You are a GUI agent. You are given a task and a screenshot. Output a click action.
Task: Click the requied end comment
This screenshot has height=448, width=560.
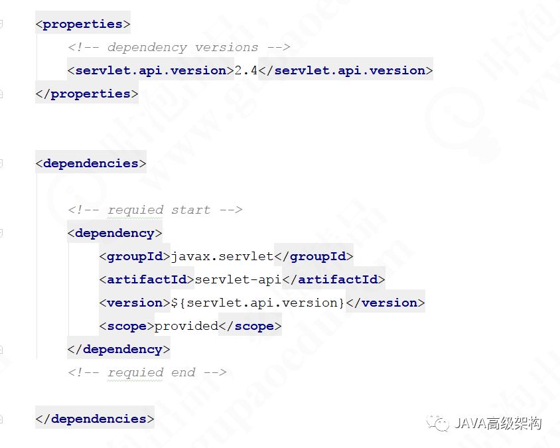(x=147, y=372)
